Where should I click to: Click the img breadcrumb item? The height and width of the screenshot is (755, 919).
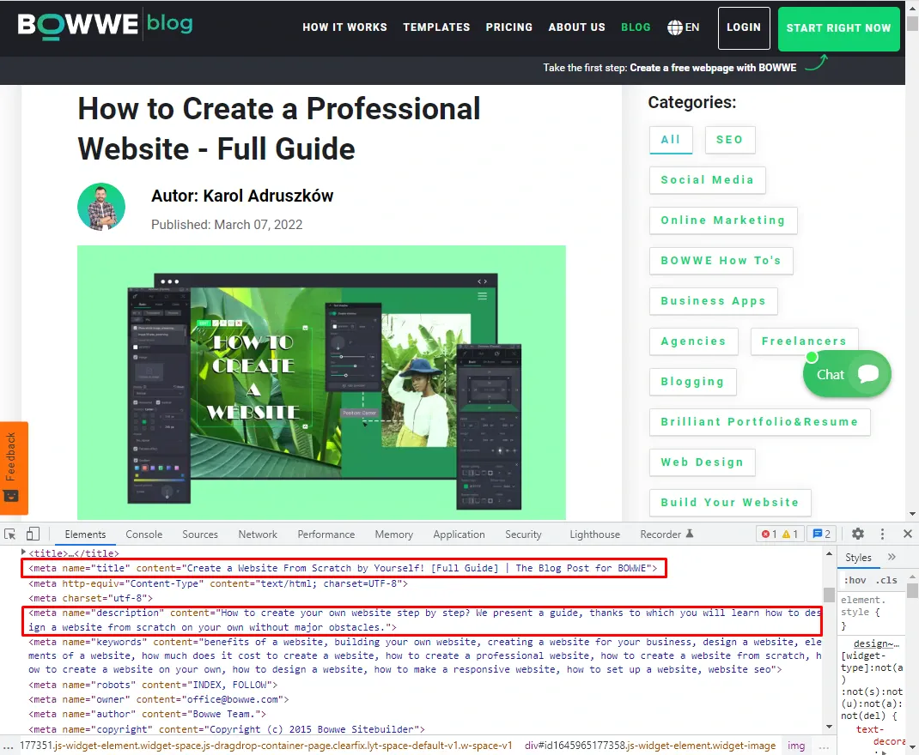coord(796,746)
